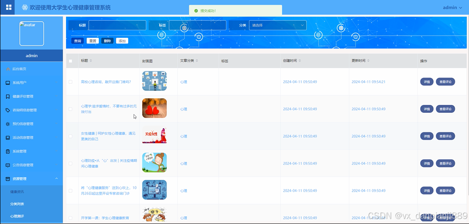Click the sun icon next to 预约信息管理
The width and height of the screenshot is (469, 224).
click(8, 124)
